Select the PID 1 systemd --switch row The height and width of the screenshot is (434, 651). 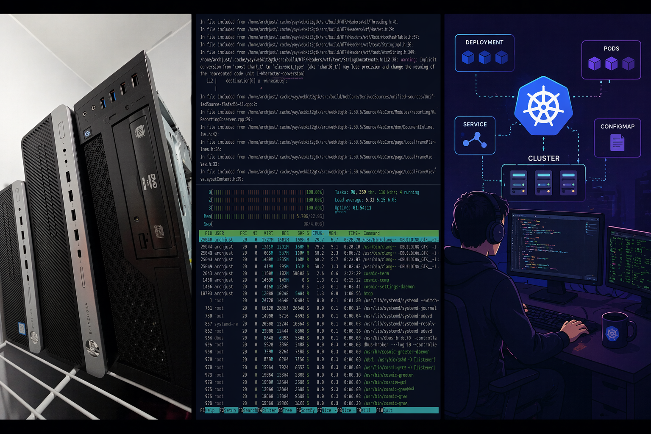click(x=319, y=300)
